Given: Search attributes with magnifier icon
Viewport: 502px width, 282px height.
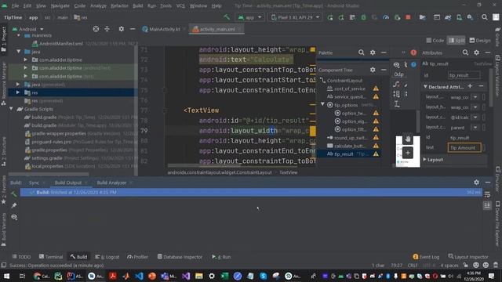Looking at the screenshot, I should tap(465, 52).
